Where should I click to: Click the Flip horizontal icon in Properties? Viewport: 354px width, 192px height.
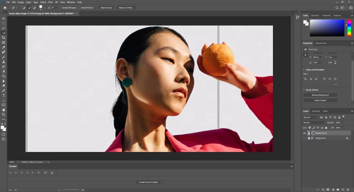point(330,63)
